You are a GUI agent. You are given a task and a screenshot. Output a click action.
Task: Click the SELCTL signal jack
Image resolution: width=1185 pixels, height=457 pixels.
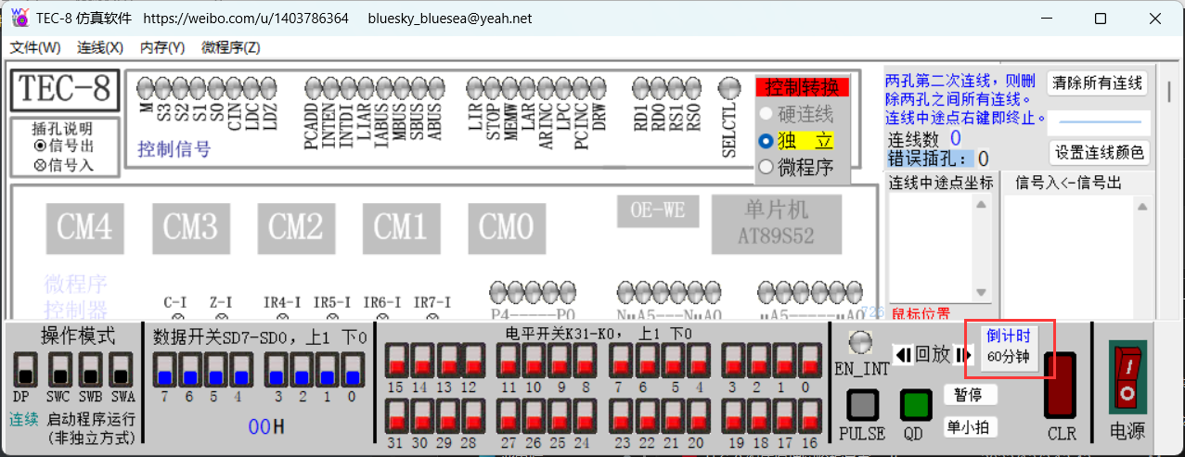tap(730, 88)
